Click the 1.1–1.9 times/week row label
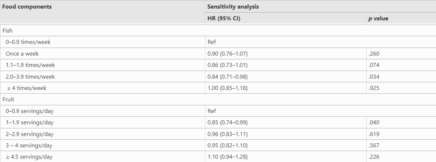The height and width of the screenshot is (162, 436). coord(30,65)
